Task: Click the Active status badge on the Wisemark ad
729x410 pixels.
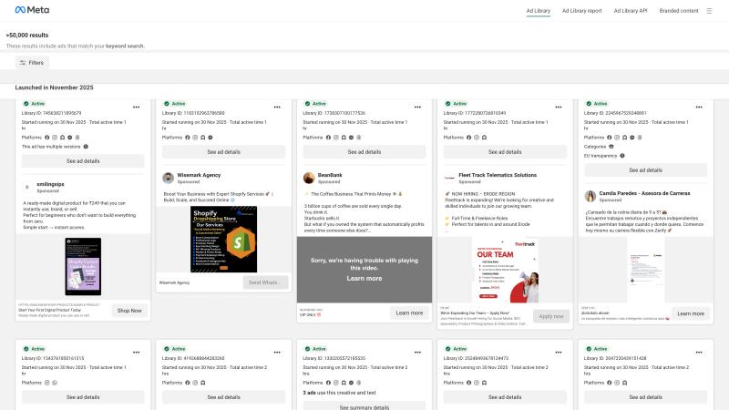Action: pyautogui.click(x=174, y=104)
